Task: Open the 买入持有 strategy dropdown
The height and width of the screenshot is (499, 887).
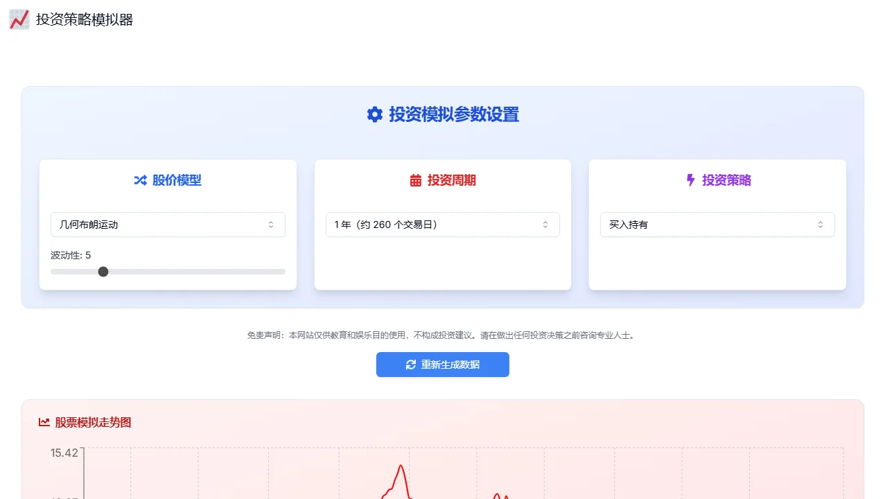Action: pyautogui.click(x=717, y=224)
